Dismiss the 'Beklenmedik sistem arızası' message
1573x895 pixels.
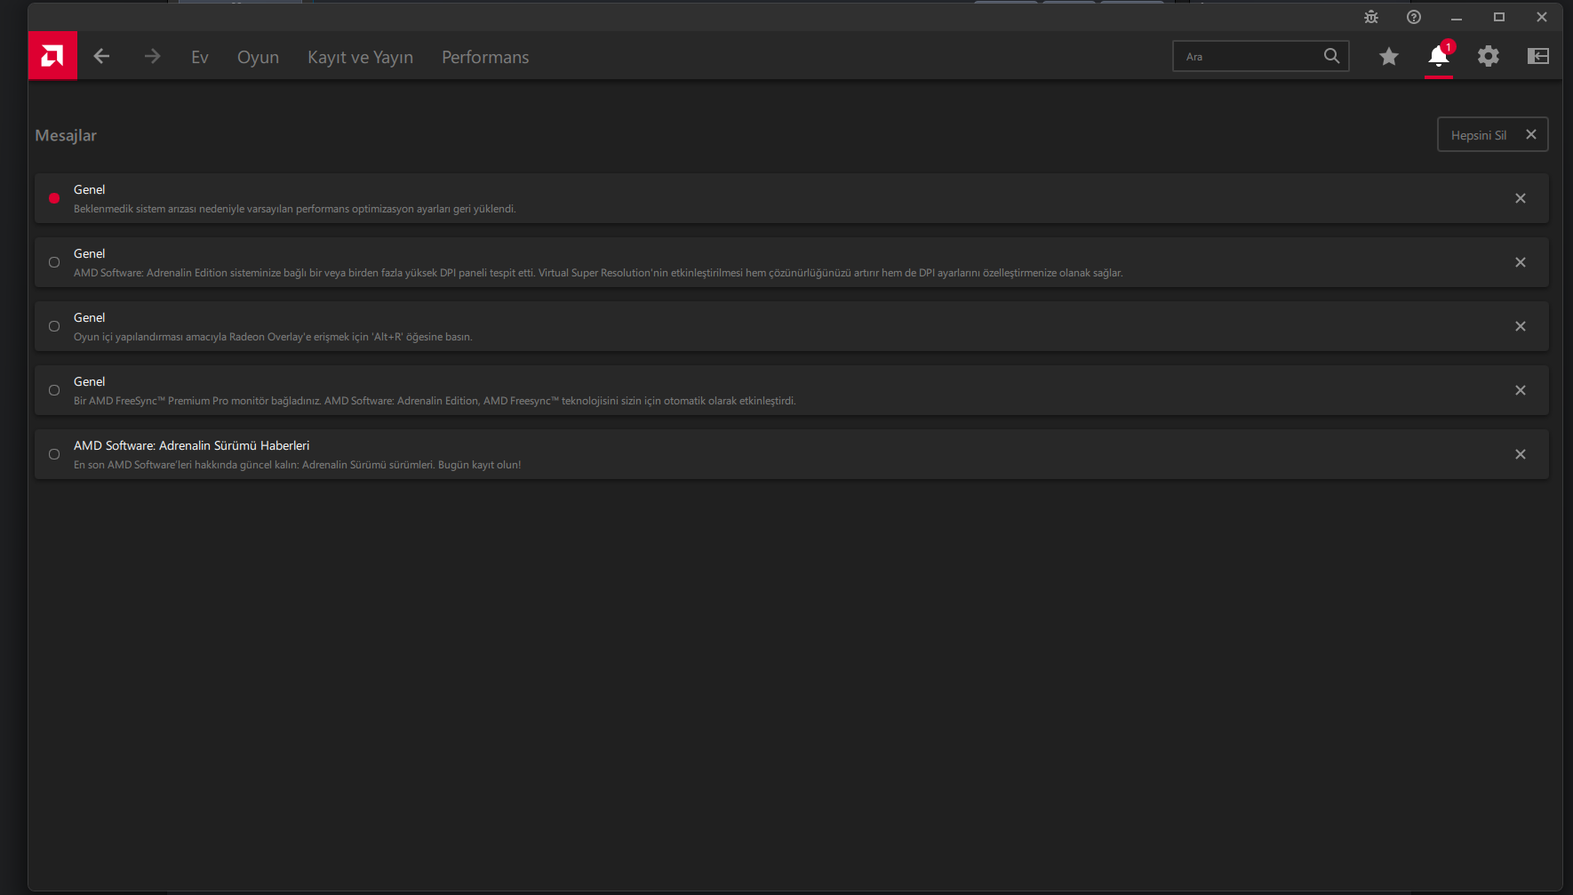click(1521, 198)
